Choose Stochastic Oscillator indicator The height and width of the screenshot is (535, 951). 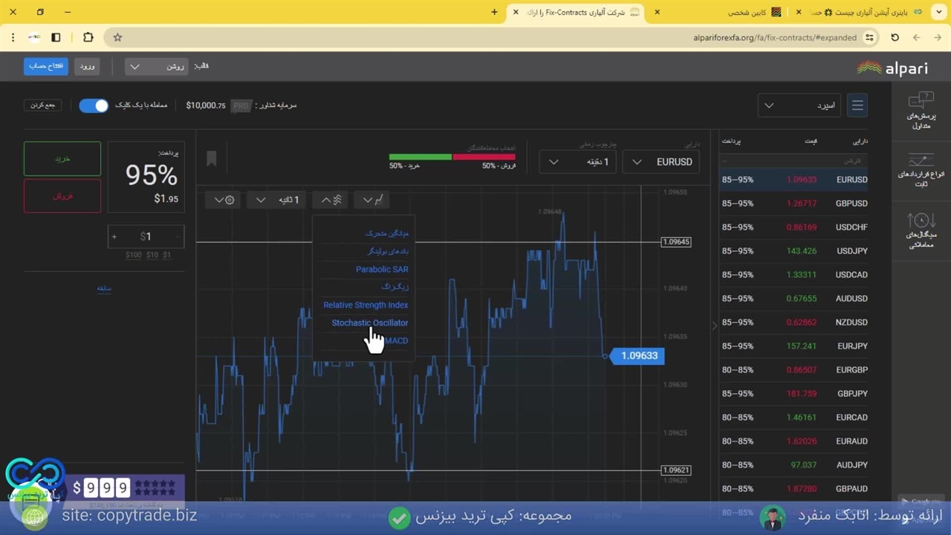369,322
